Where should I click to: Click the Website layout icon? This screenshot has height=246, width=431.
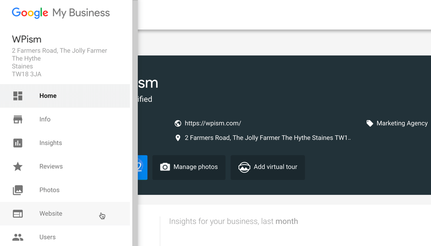click(x=18, y=214)
